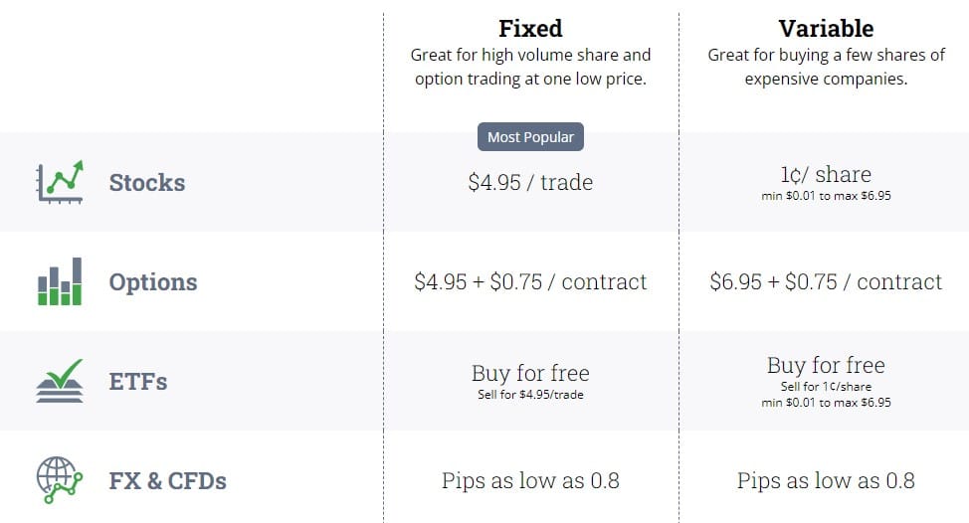
Task: Click the Fixed plan description text
Action: 530,67
